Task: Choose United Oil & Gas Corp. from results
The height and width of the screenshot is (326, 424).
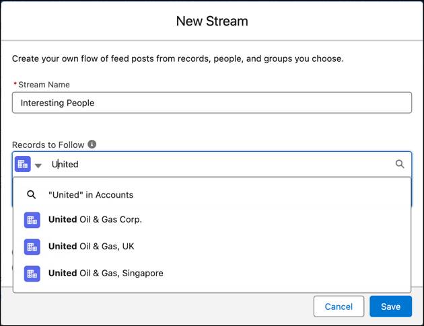Action: [95, 220]
